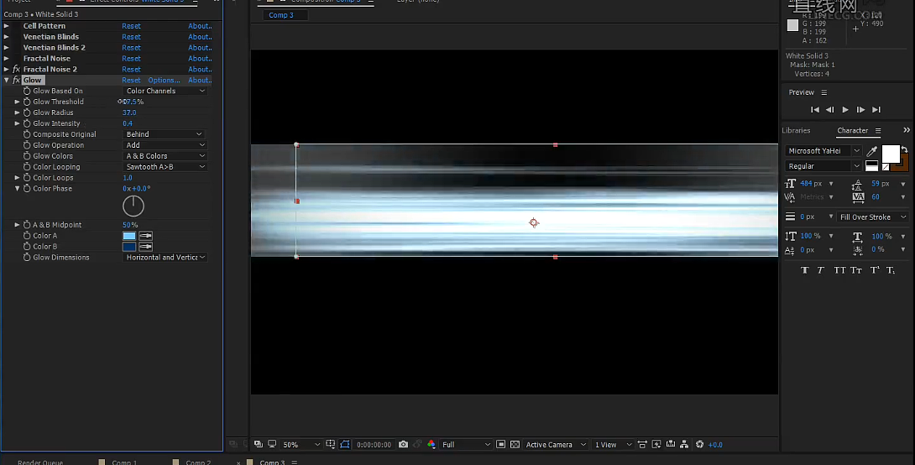The width and height of the screenshot is (915, 465).
Task: Toggle Glow Intensity stopwatch animation
Action: pos(27,123)
